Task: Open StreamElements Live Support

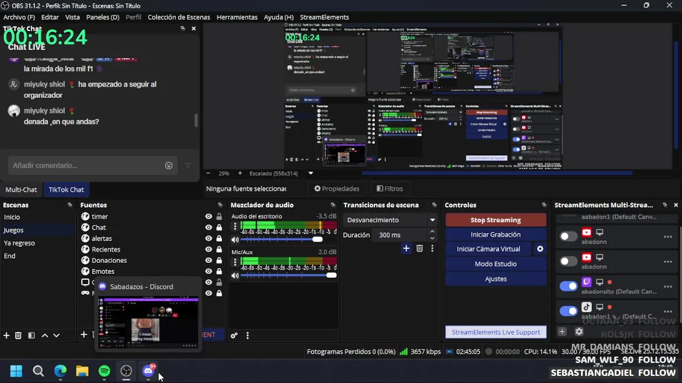Action: click(496, 332)
